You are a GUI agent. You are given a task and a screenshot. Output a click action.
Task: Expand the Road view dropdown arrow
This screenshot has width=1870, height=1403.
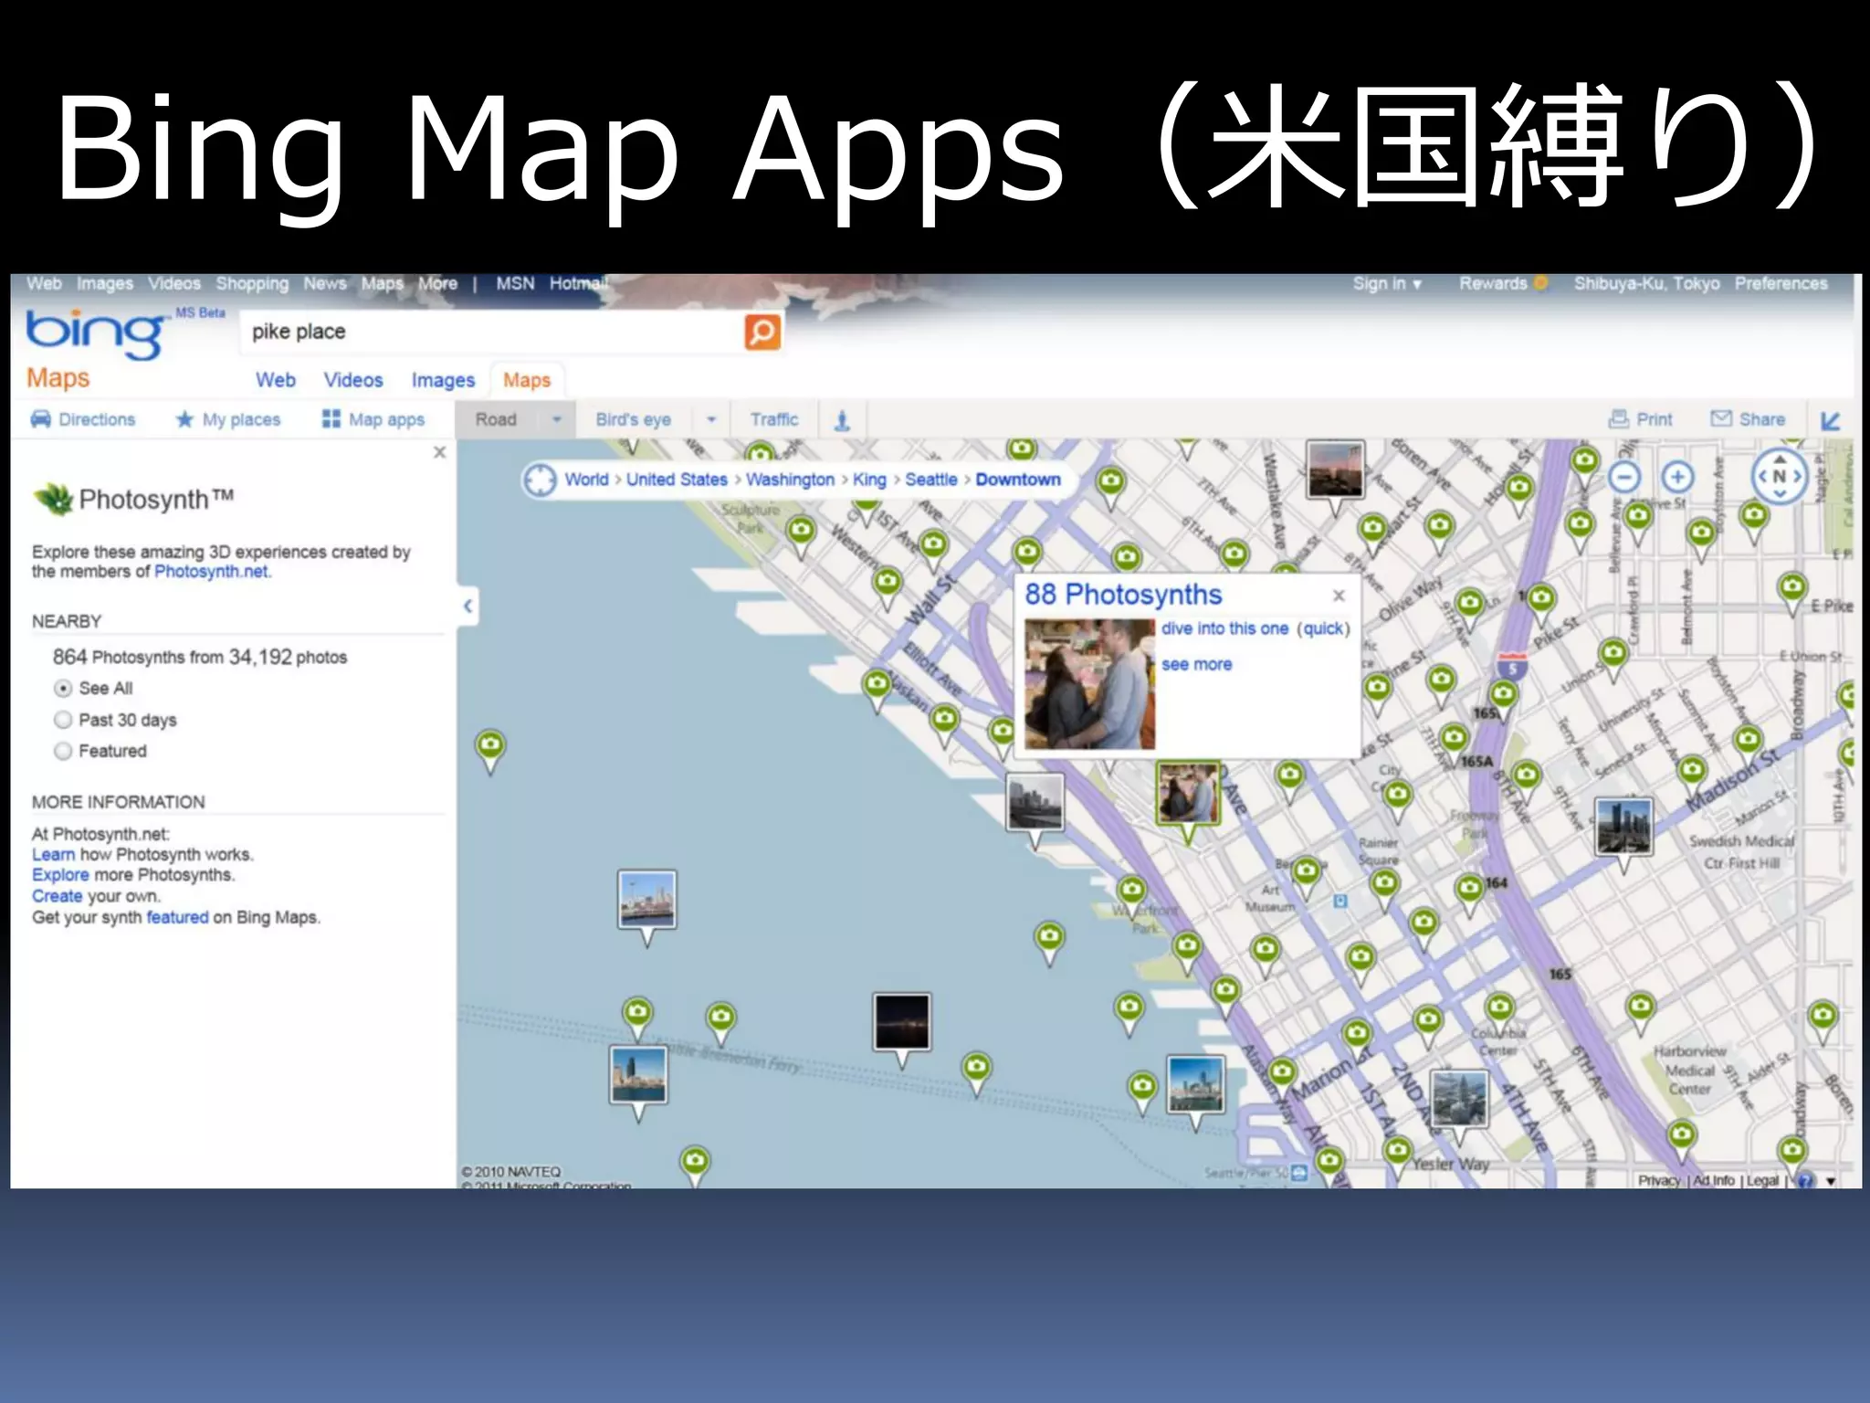tap(556, 419)
